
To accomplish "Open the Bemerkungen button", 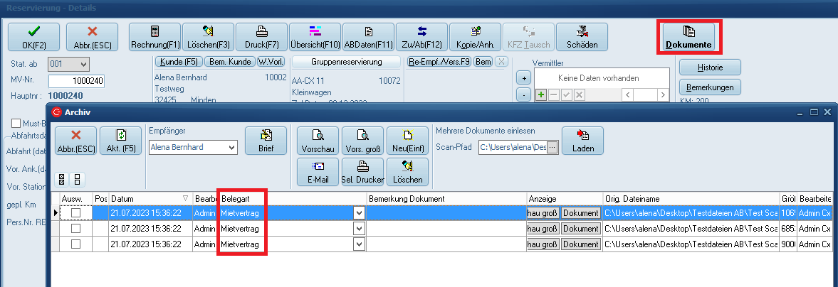I will (710, 87).
